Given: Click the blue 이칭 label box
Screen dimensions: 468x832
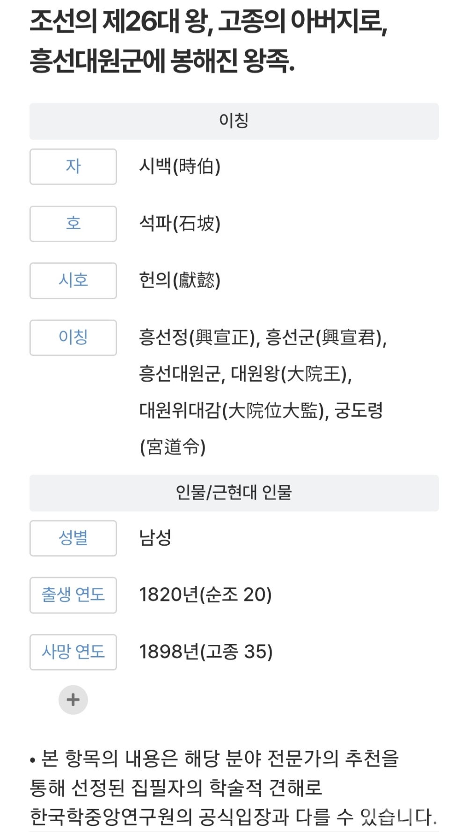Looking at the screenshot, I should tap(73, 337).
